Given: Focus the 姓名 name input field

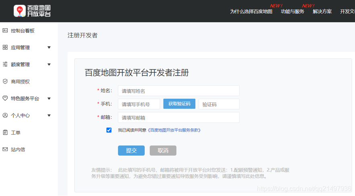Looking at the screenshot, I should tap(179, 91).
